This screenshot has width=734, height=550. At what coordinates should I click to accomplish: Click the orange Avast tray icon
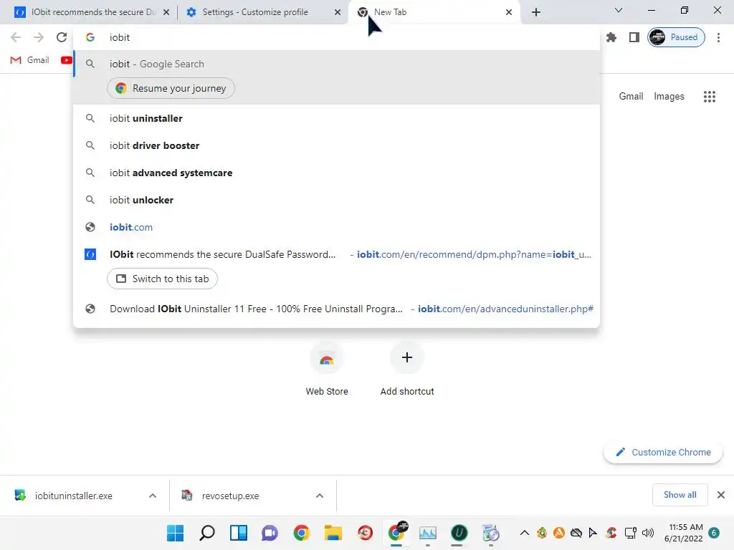point(559,533)
